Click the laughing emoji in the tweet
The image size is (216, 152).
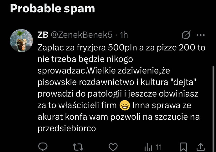click(x=125, y=105)
